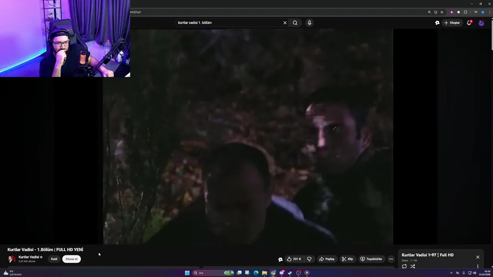The image size is (493, 277).
Task: Toggle playlist shuffle
Action: pyautogui.click(x=413, y=266)
